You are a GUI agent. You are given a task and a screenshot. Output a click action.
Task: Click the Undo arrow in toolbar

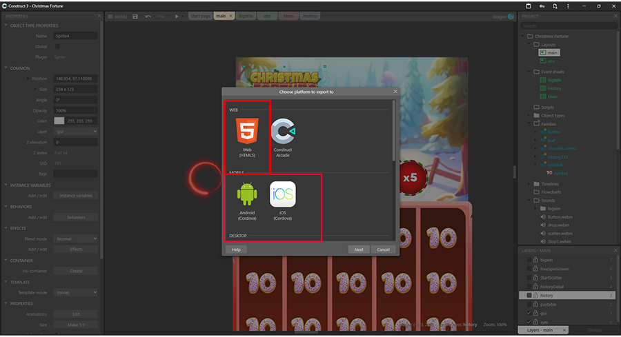(x=148, y=16)
